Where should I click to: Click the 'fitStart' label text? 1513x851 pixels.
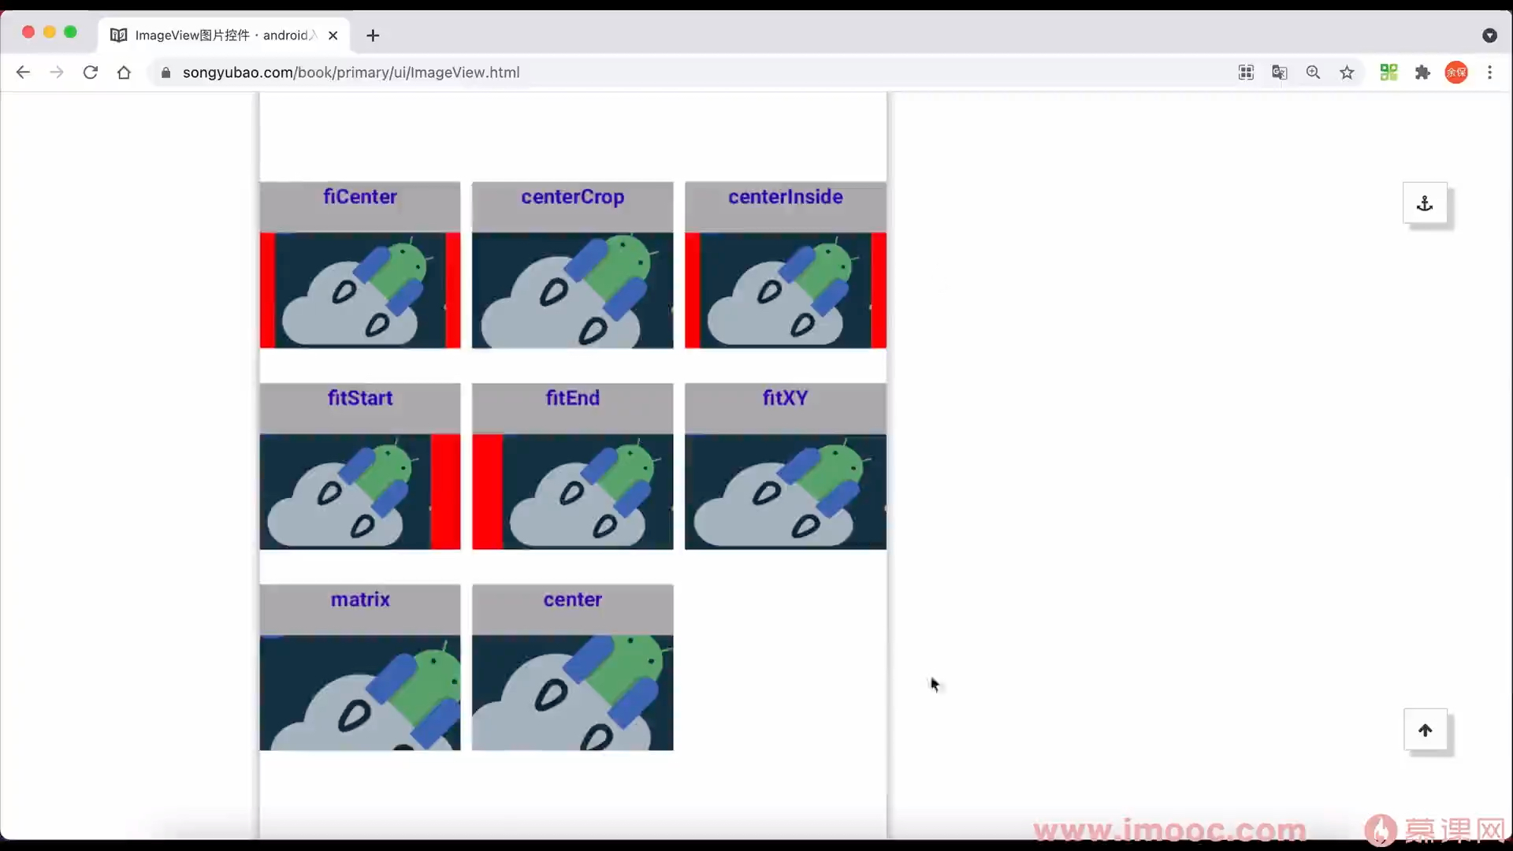[360, 398]
